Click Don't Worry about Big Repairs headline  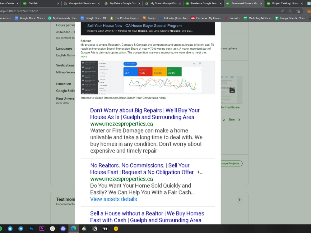(145, 113)
